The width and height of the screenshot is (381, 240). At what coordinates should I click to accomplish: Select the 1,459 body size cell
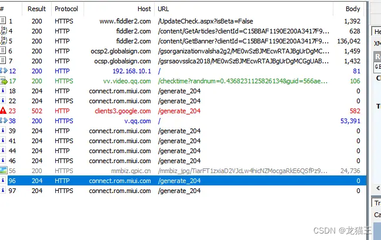(x=352, y=51)
